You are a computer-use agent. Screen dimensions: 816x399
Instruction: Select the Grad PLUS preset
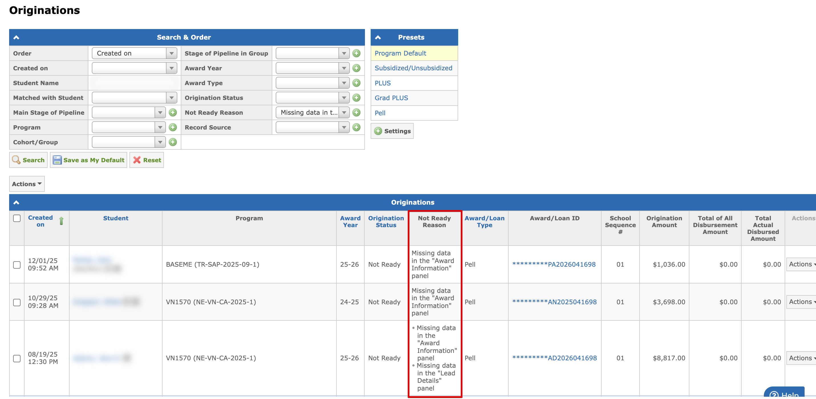[x=391, y=98]
